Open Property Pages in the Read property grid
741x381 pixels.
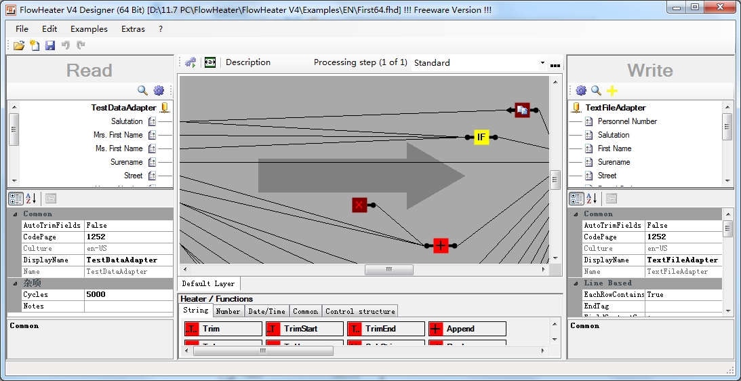(x=51, y=199)
